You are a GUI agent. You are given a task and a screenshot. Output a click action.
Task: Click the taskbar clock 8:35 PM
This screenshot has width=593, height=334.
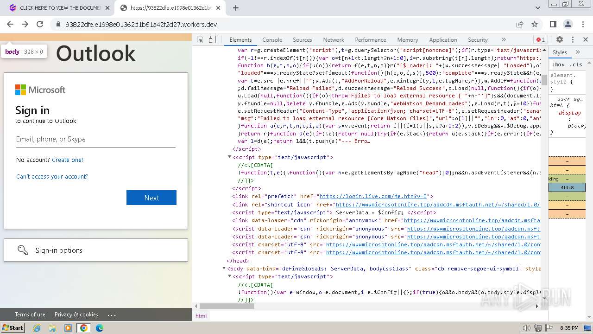click(569, 328)
